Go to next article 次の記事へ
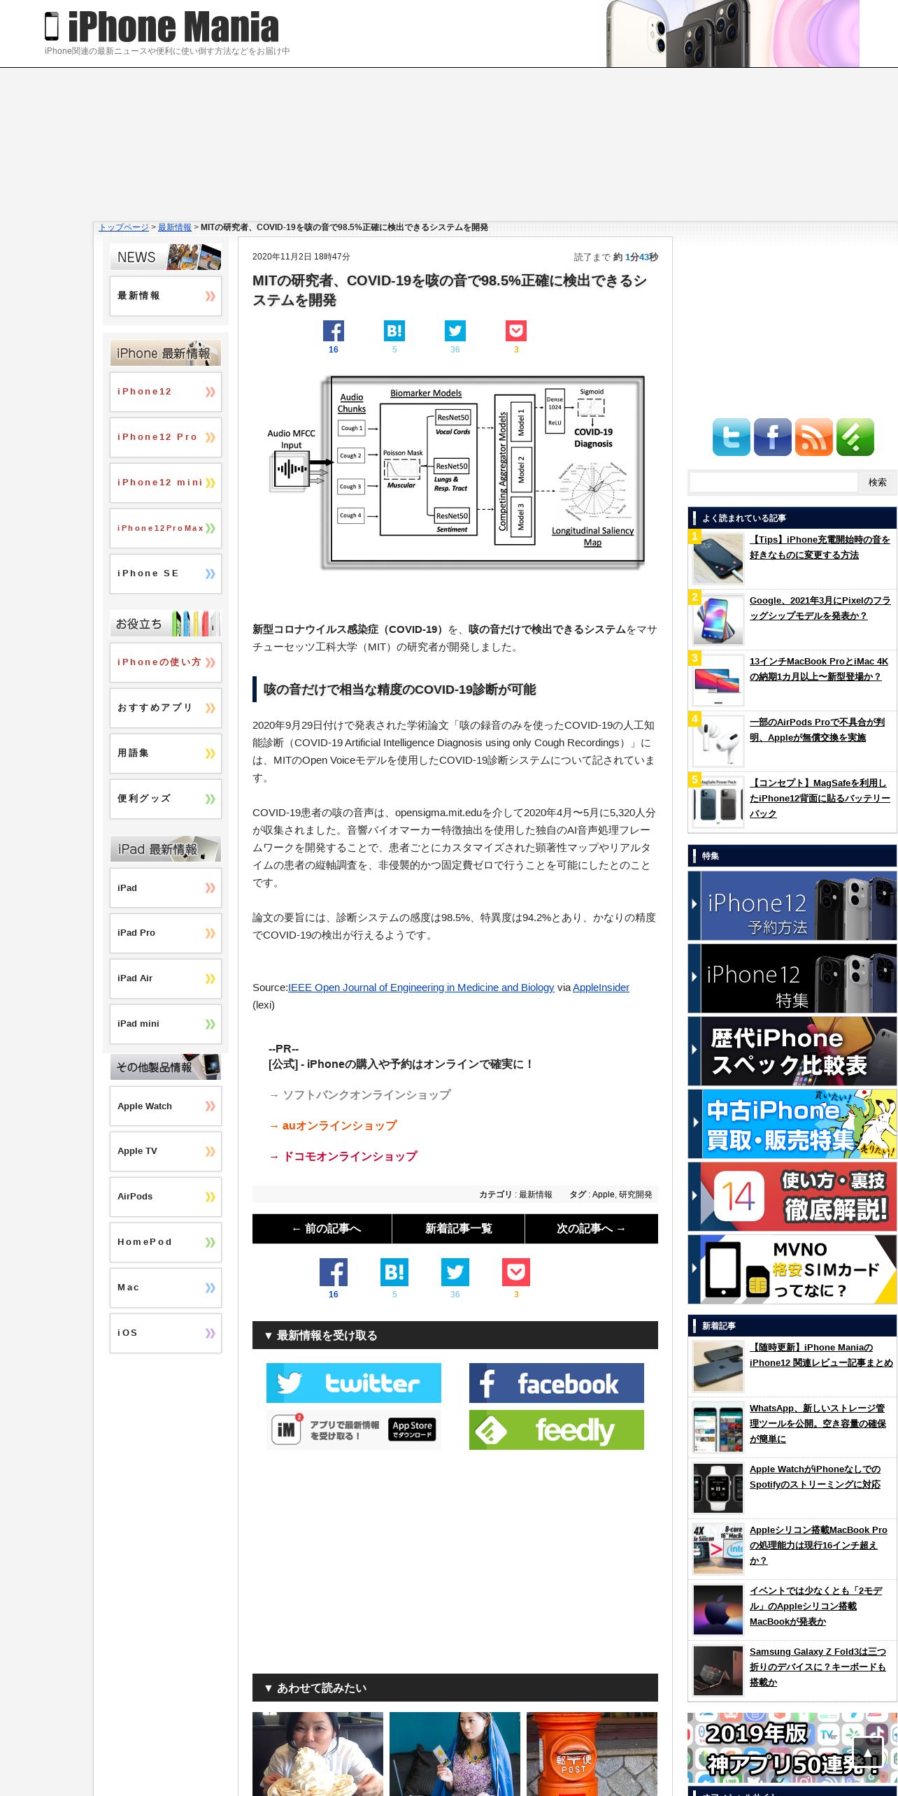 point(592,1229)
